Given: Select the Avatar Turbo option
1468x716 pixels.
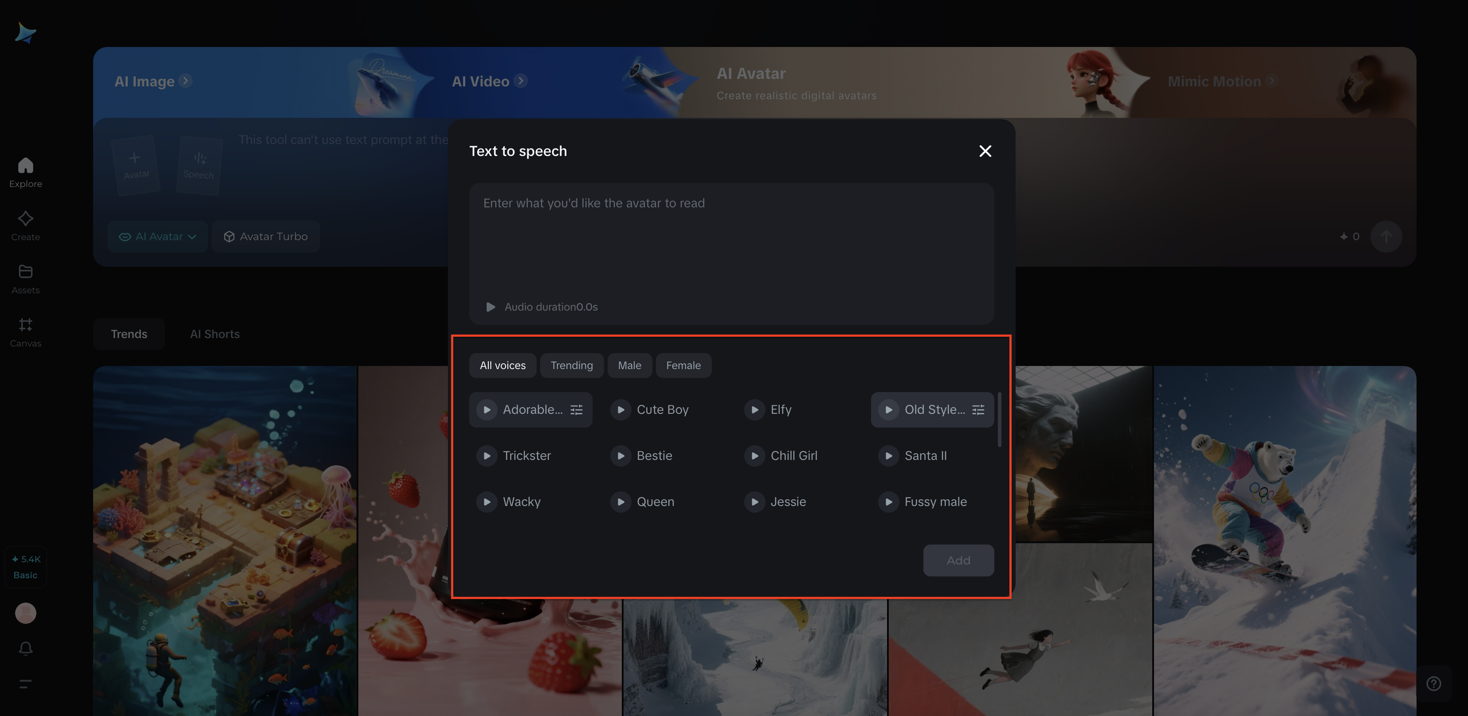Looking at the screenshot, I should click(266, 236).
